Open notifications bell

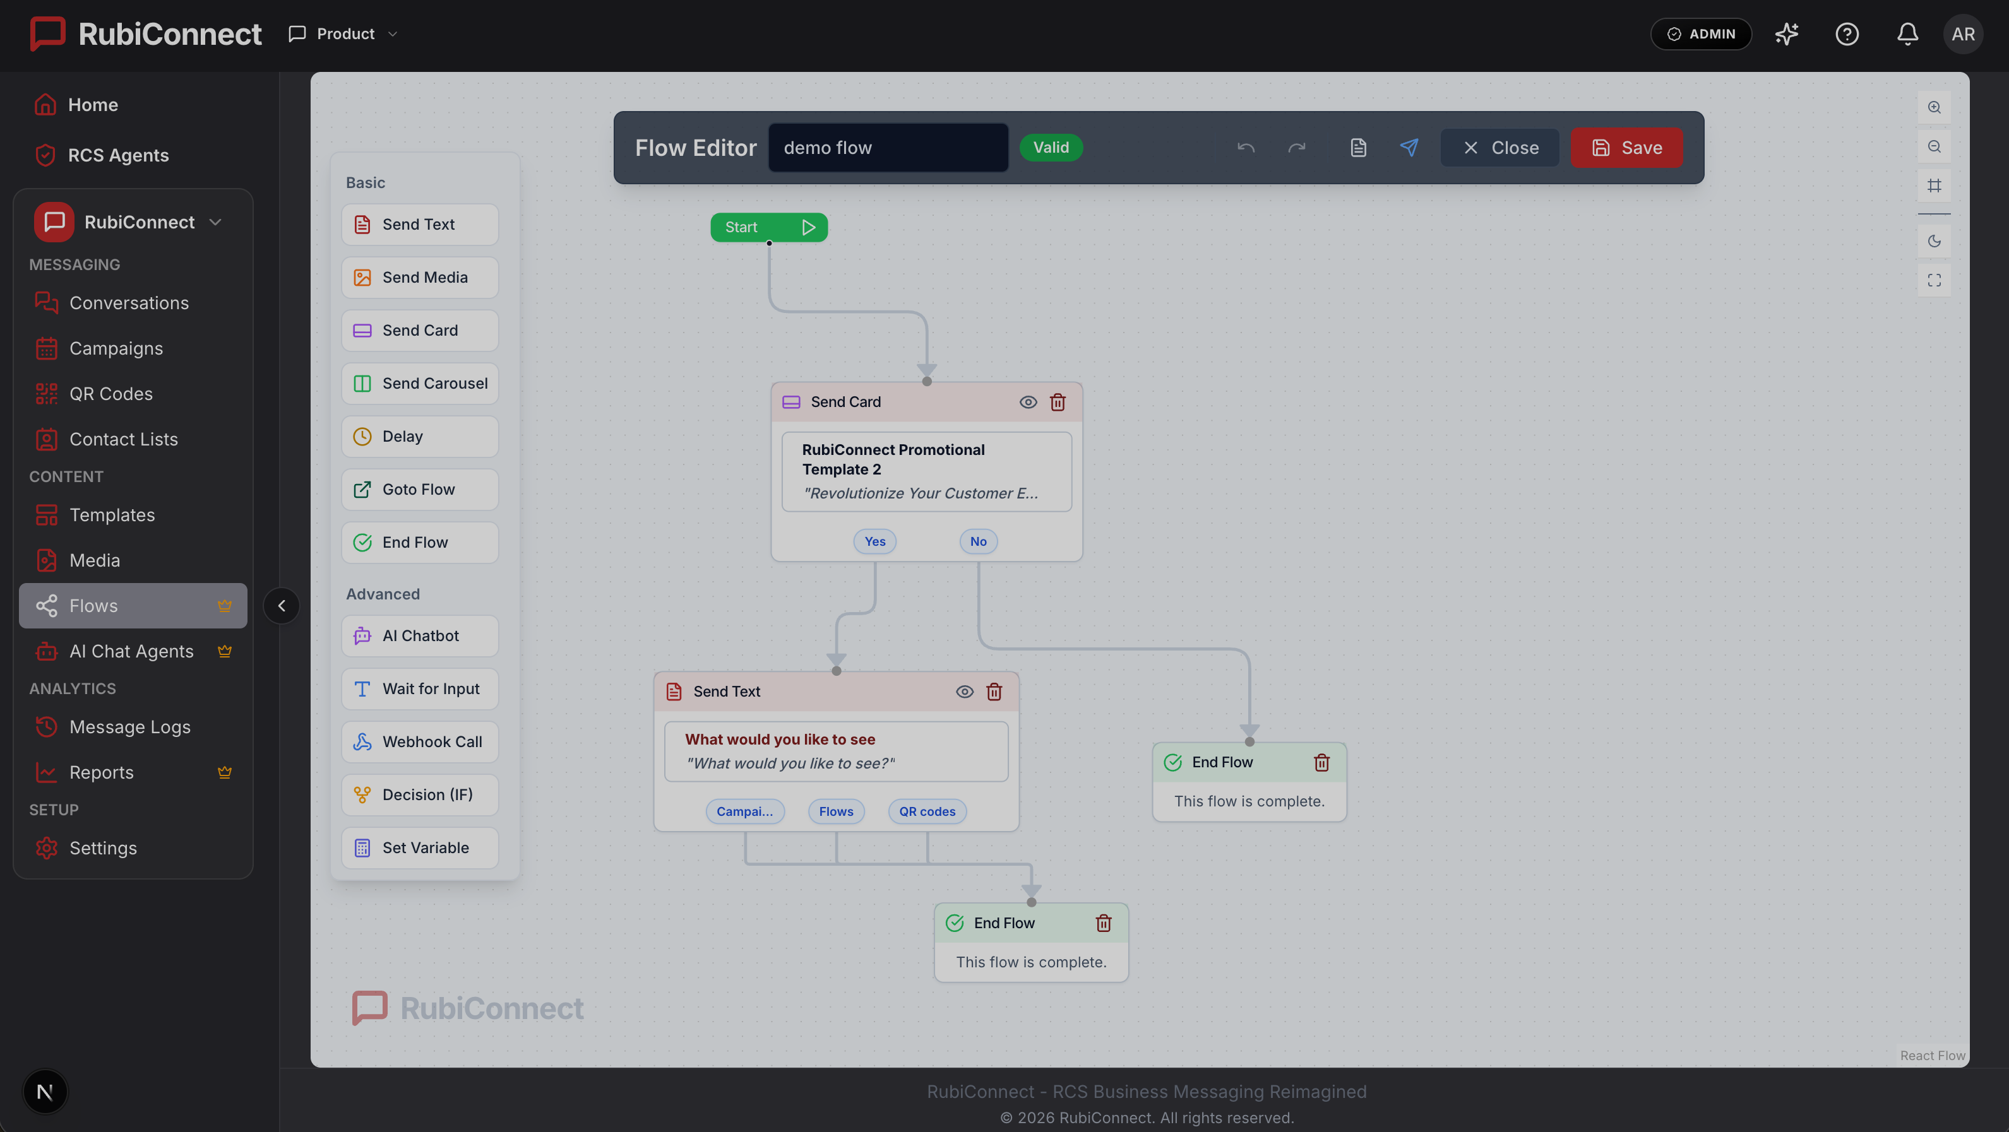point(1907,33)
